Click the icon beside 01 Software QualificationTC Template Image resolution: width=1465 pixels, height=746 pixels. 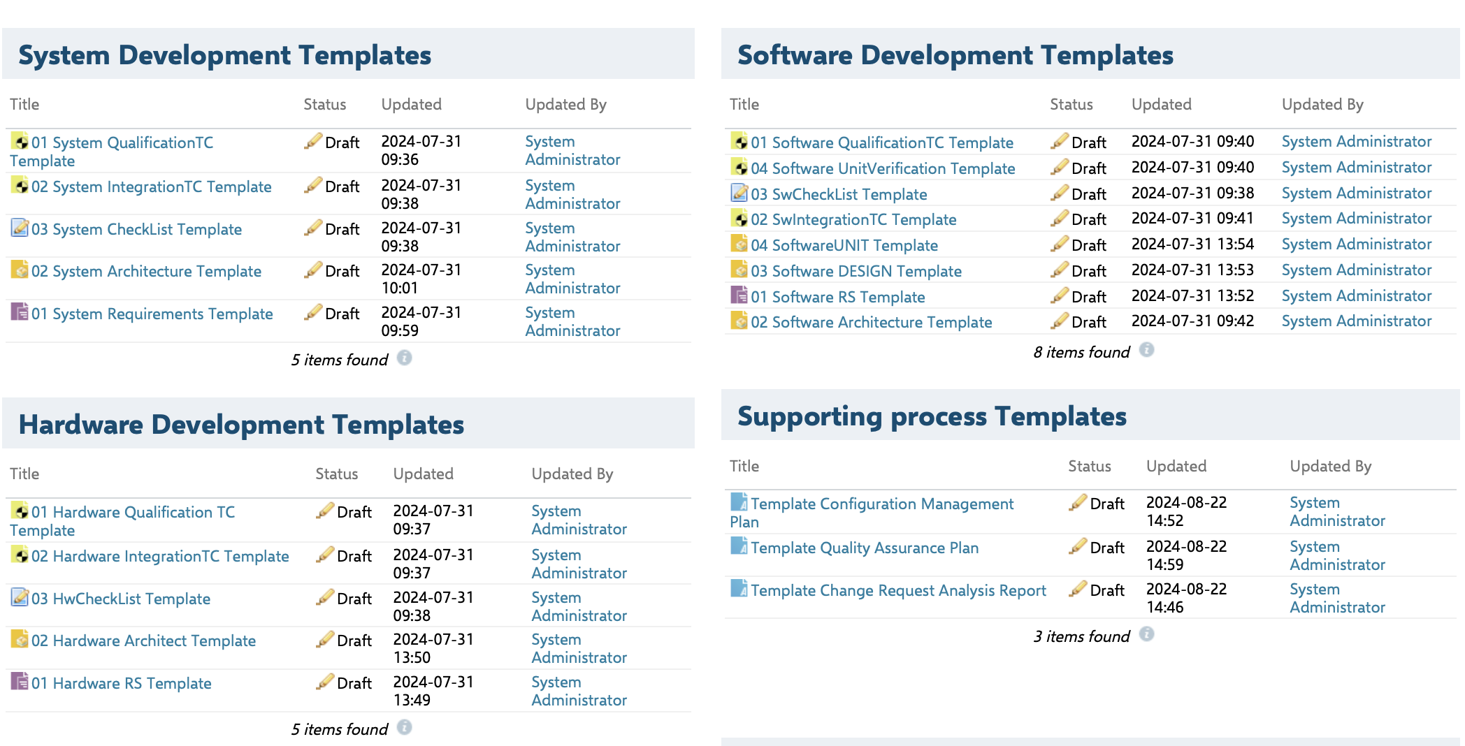tap(739, 141)
